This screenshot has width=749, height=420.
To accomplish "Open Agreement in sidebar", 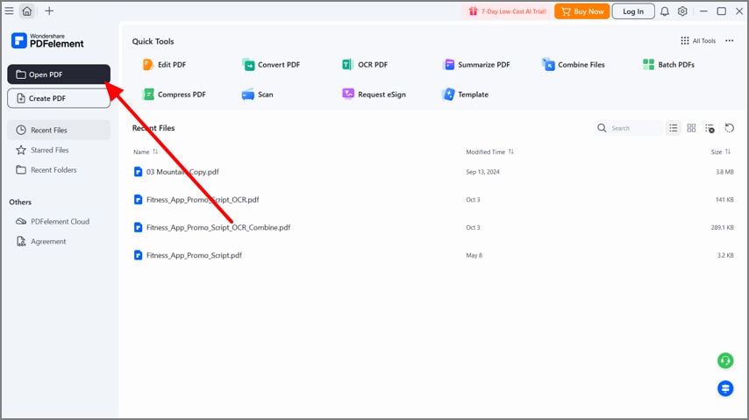I will 59,241.
